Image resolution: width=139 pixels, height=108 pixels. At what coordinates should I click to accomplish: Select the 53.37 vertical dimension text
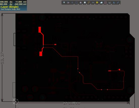coord(3,58)
